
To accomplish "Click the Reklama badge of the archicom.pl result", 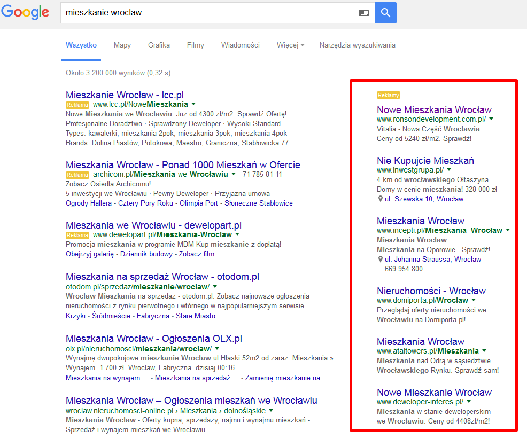I will [x=77, y=175].
